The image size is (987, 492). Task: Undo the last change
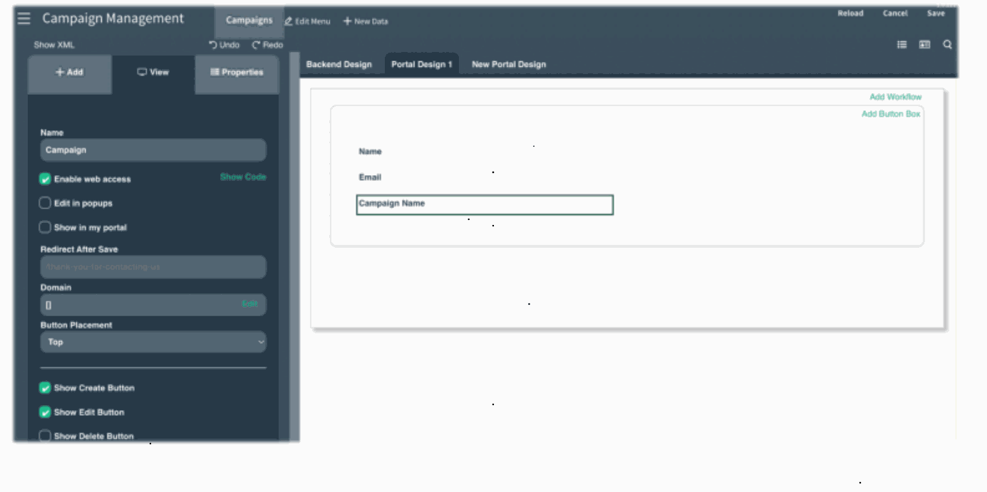pos(224,45)
